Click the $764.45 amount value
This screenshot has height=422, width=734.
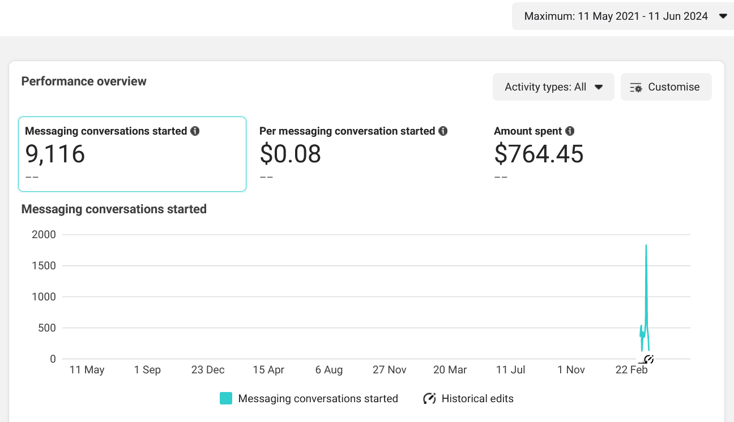tap(539, 154)
